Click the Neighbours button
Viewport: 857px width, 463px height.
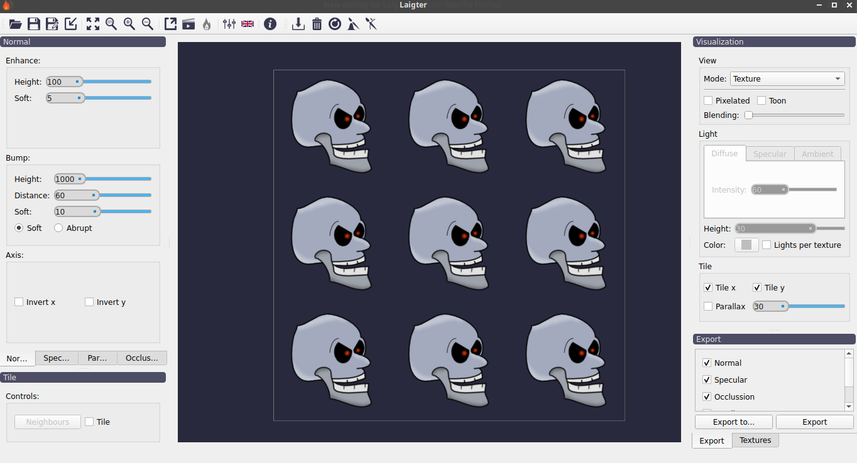[x=48, y=422]
